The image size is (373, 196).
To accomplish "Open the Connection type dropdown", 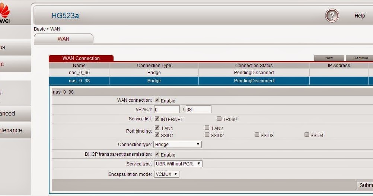I will [178, 144].
